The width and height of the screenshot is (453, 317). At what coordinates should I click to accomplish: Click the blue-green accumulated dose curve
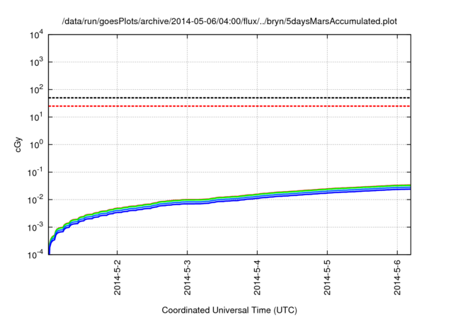coord(229,197)
